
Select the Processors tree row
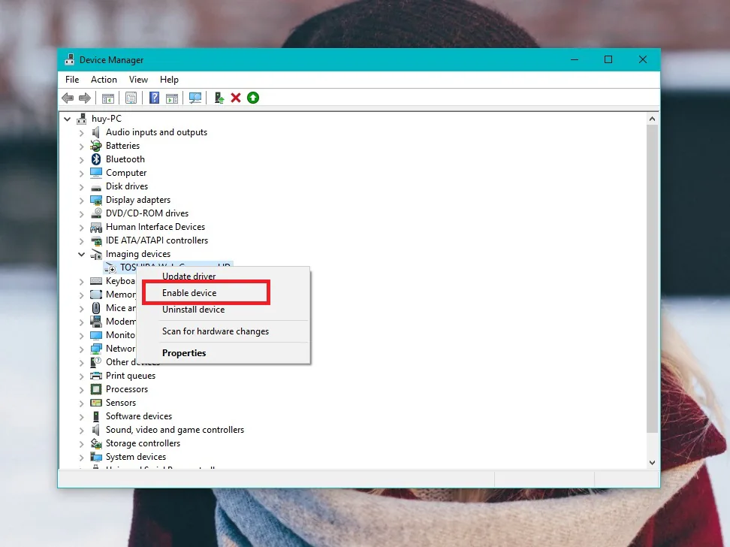[127, 389]
